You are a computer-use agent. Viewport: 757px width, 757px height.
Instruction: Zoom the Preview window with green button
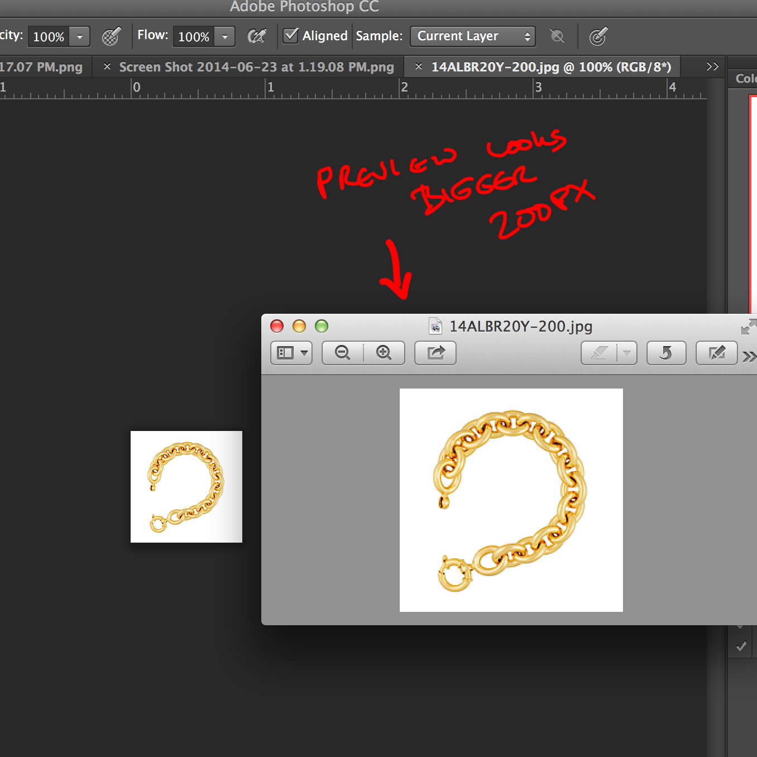point(322,326)
